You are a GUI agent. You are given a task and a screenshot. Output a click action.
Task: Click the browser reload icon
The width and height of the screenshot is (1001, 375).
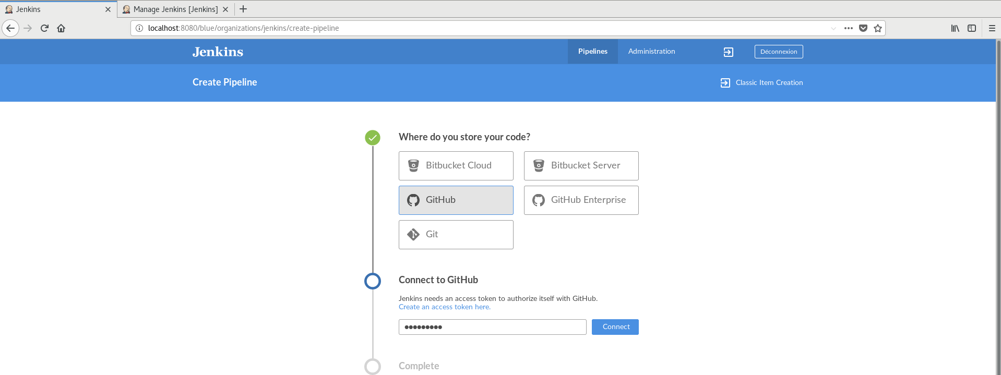[x=44, y=28]
